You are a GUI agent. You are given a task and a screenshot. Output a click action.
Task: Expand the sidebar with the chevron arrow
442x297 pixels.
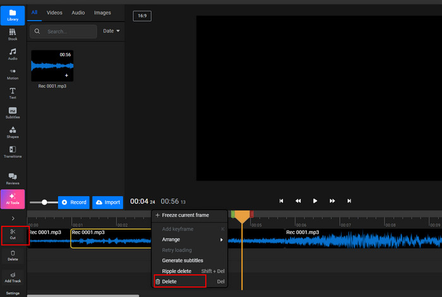[x=13, y=218]
